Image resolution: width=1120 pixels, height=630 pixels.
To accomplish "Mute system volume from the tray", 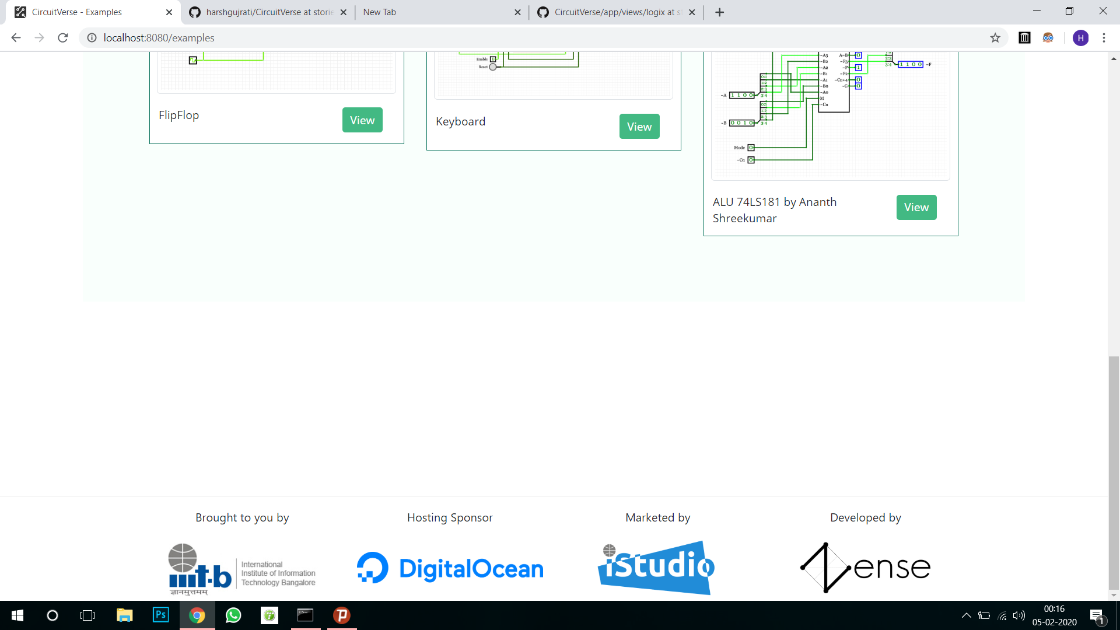I will 1019,615.
